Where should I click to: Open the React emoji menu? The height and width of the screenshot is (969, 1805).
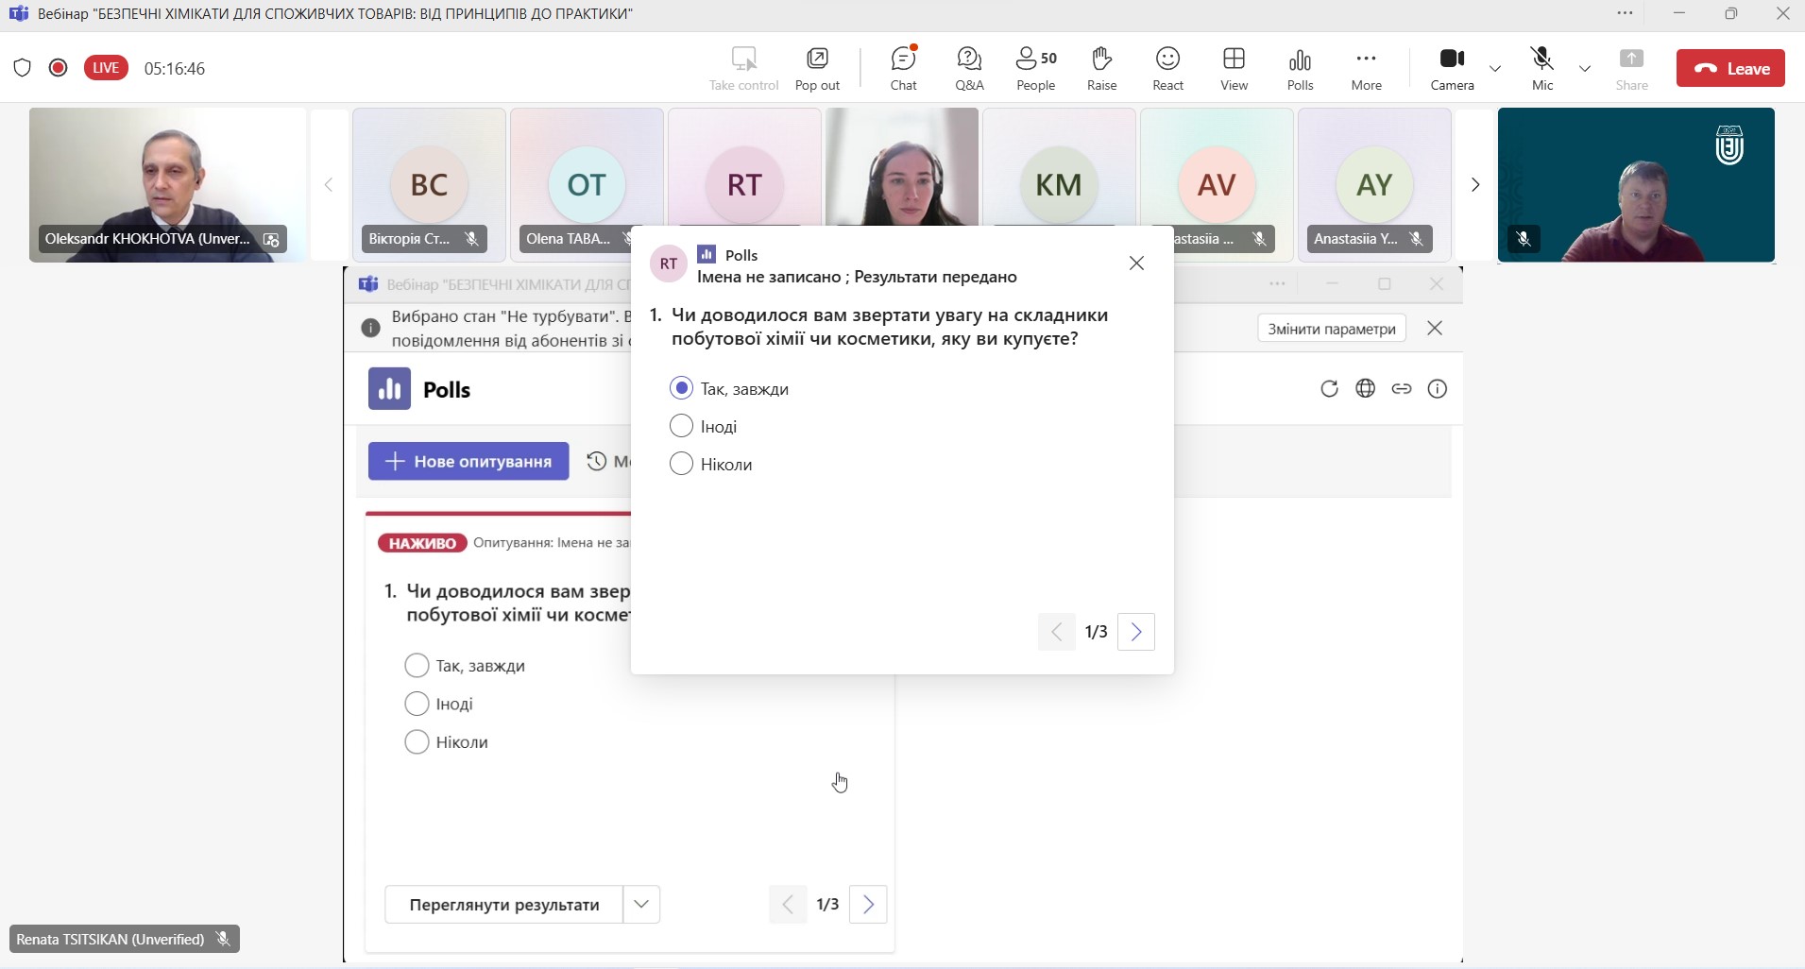tap(1167, 68)
